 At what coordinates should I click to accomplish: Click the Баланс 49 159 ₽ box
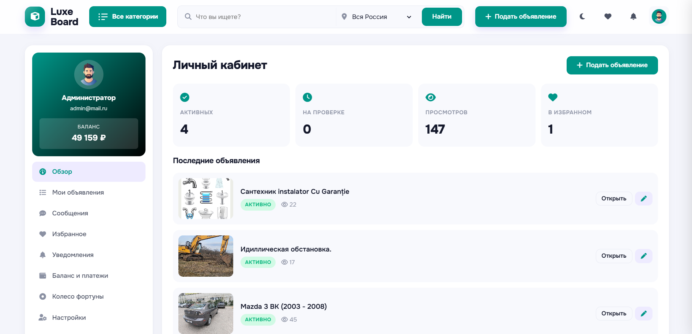(x=89, y=133)
